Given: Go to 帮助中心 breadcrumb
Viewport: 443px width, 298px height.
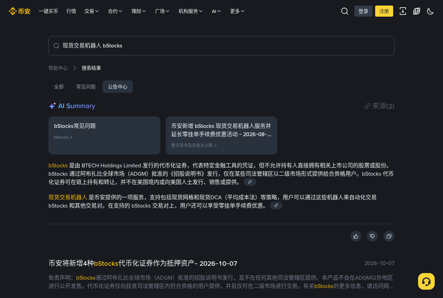Looking at the screenshot, I should tap(58, 68).
